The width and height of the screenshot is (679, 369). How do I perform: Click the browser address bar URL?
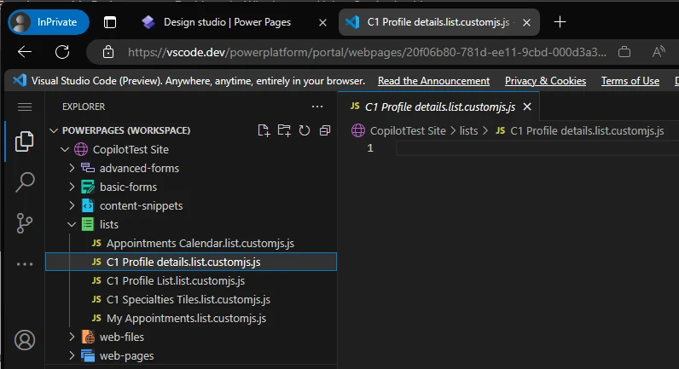367,52
